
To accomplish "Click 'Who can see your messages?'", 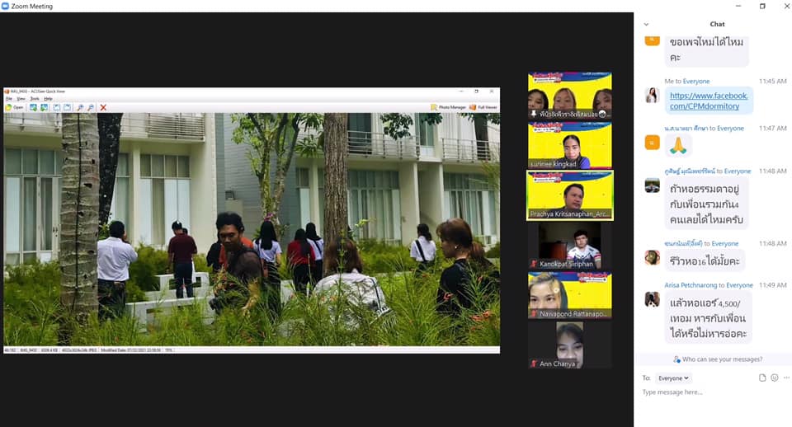I will (x=717, y=359).
